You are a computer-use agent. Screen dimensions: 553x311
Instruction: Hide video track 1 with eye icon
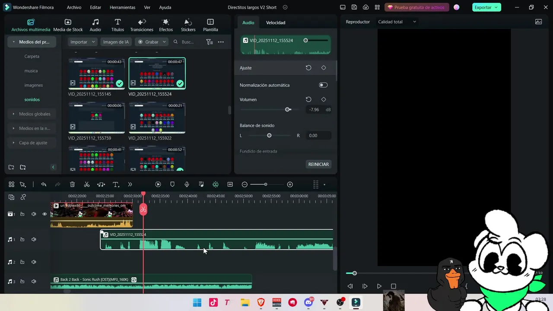(x=44, y=214)
